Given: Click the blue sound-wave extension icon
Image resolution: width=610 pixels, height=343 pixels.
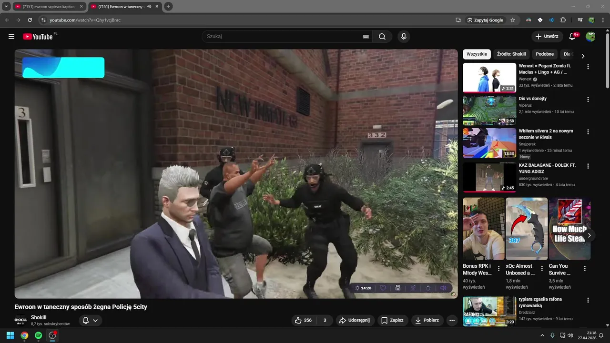Looking at the screenshot, I should (551, 20).
